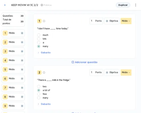Click the question 3 number badge in the sidebar
This screenshot has height=113, width=141.
(5, 51)
